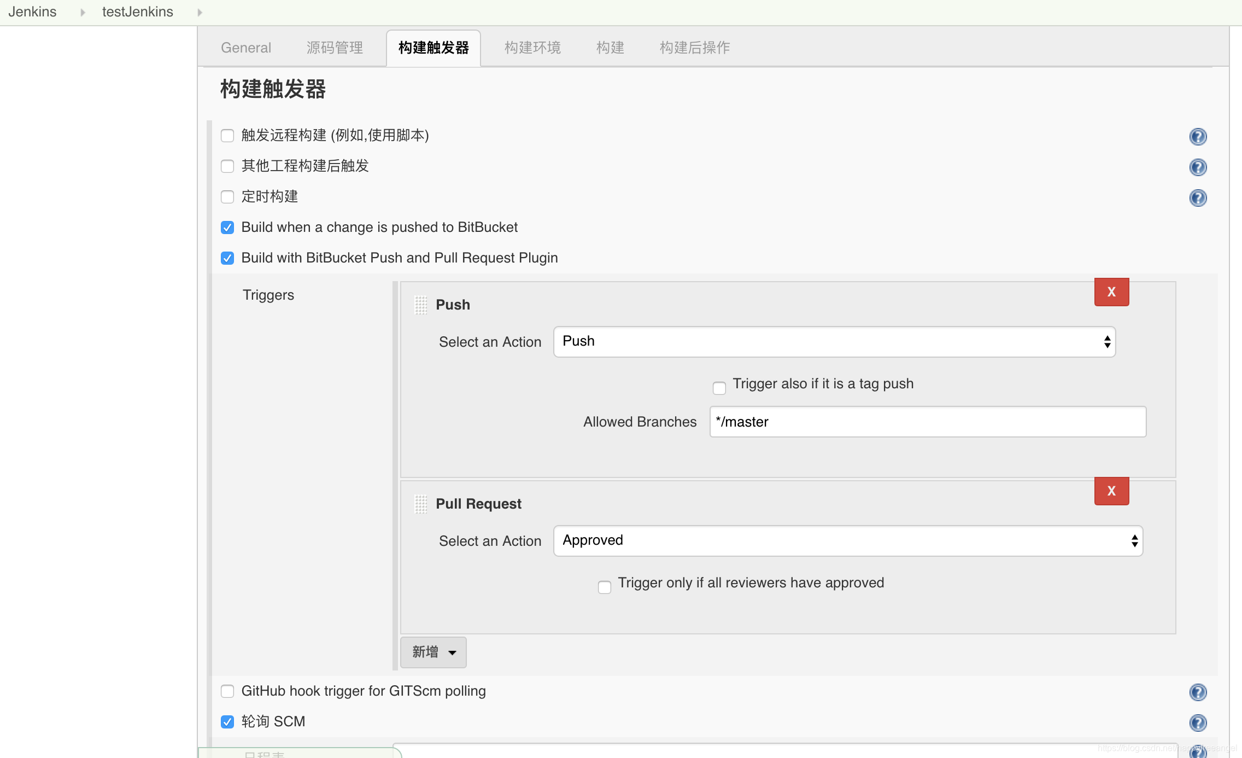Open the Approved action dropdown
1242x758 pixels.
pyautogui.click(x=848, y=541)
